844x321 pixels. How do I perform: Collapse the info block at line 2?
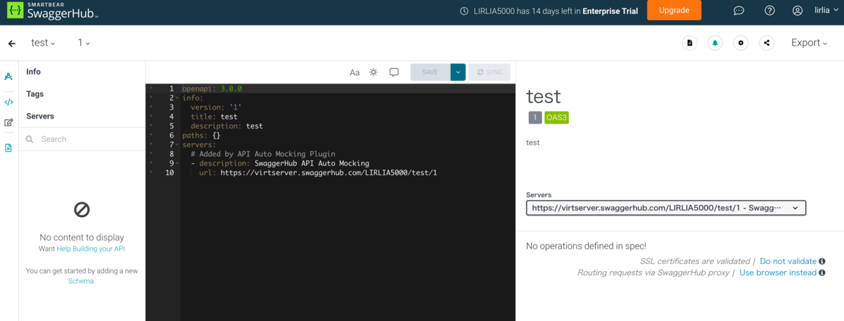[x=179, y=98]
